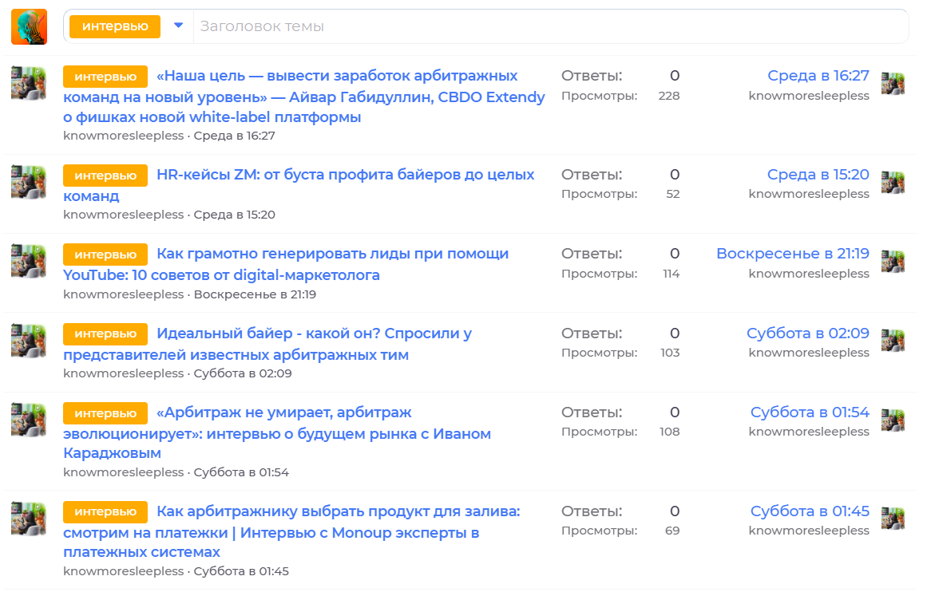Click author avatar left of Как арбитражнику выбрать thread
Screen dimensions: 927x592
pos(29,519)
